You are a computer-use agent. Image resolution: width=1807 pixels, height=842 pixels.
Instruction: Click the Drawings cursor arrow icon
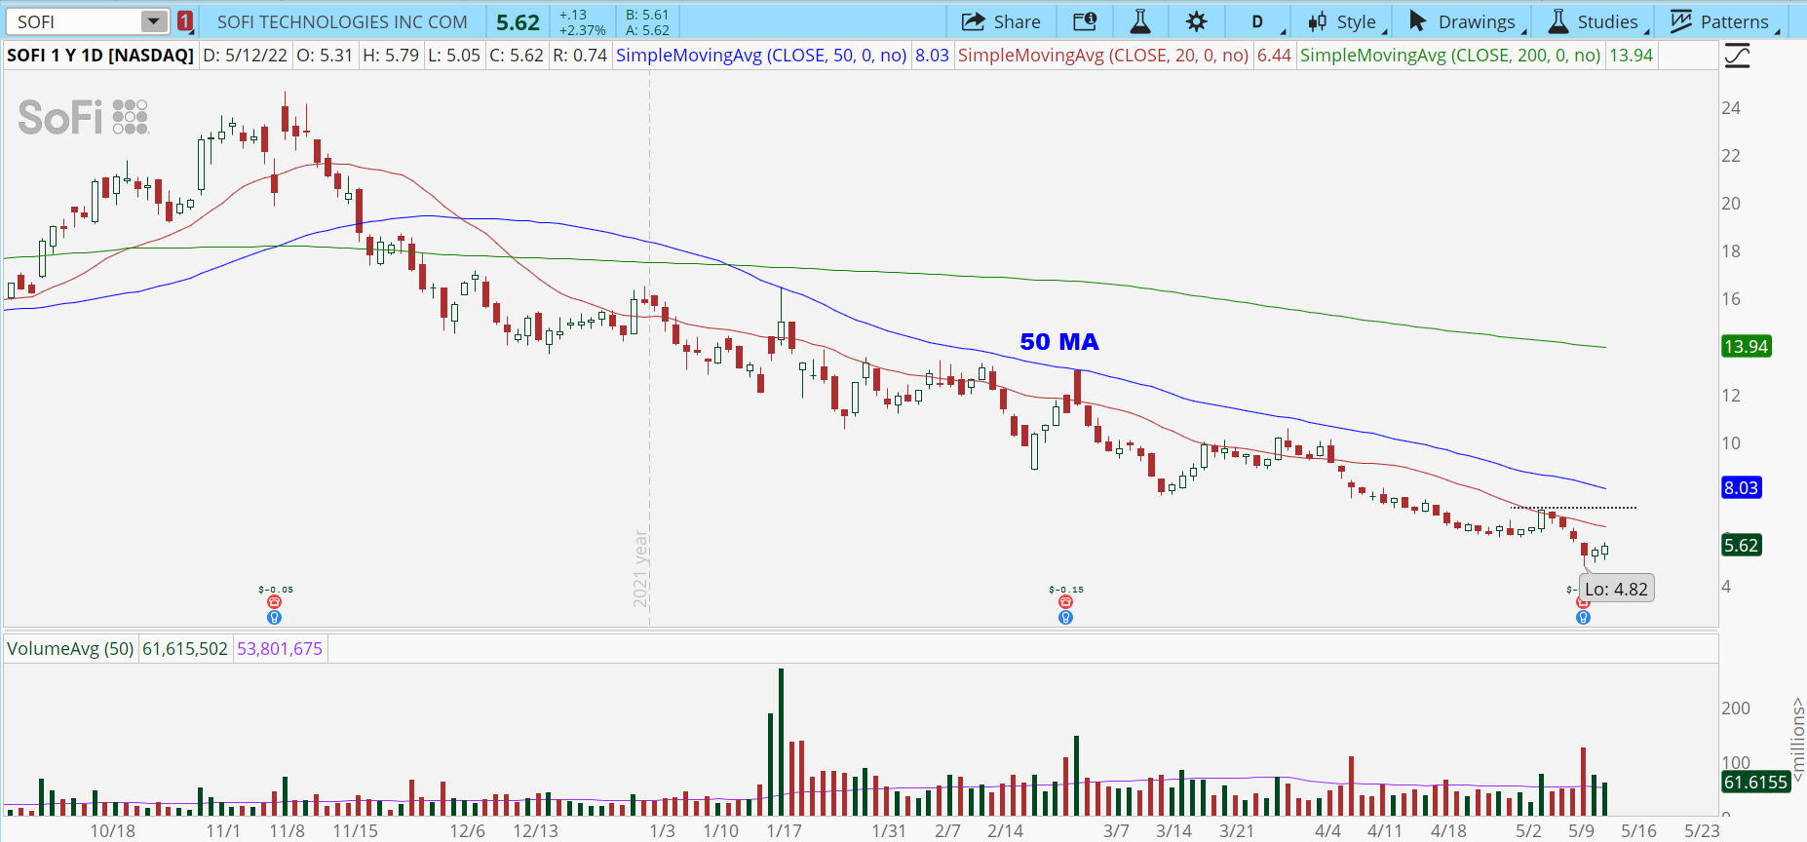point(1418,21)
